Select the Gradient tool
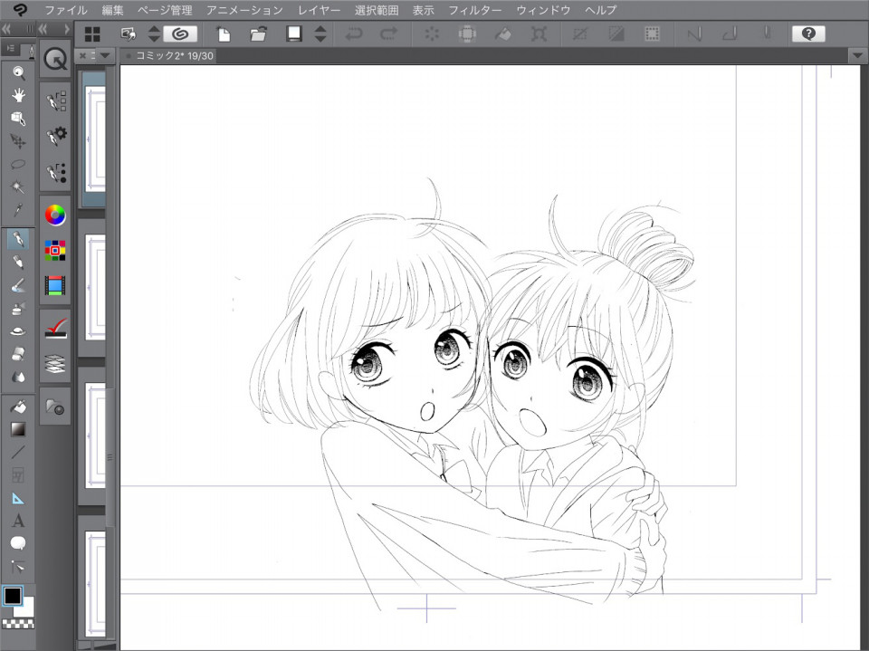869x651 pixels. pyautogui.click(x=18, y=429)
